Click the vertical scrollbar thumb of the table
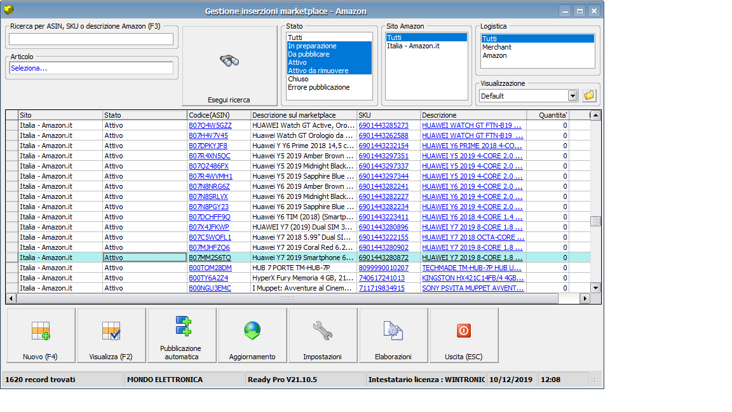The width and height of the screenshot is (732, 412). tap(595, 221)
